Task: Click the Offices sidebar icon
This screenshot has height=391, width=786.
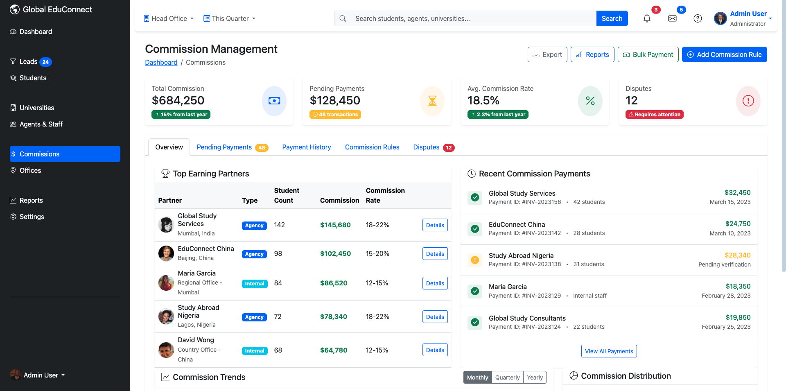Action: [14, 170]
